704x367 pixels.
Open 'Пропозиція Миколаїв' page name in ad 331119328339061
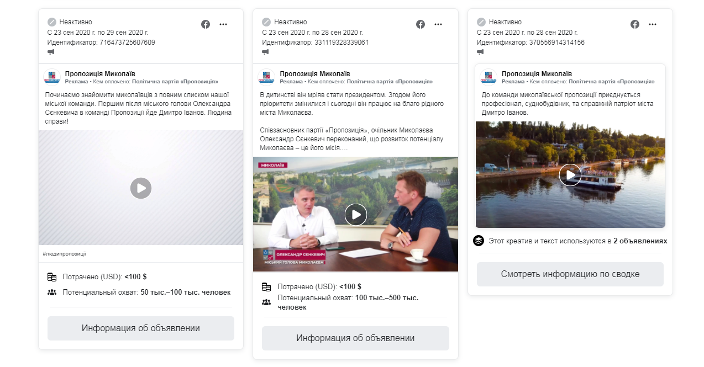tap(315, 74)
